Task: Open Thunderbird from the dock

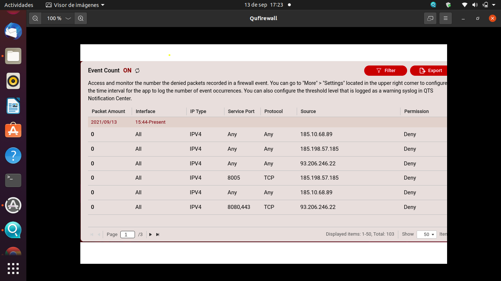Action: pyautogui.click(x=13, y=31)
